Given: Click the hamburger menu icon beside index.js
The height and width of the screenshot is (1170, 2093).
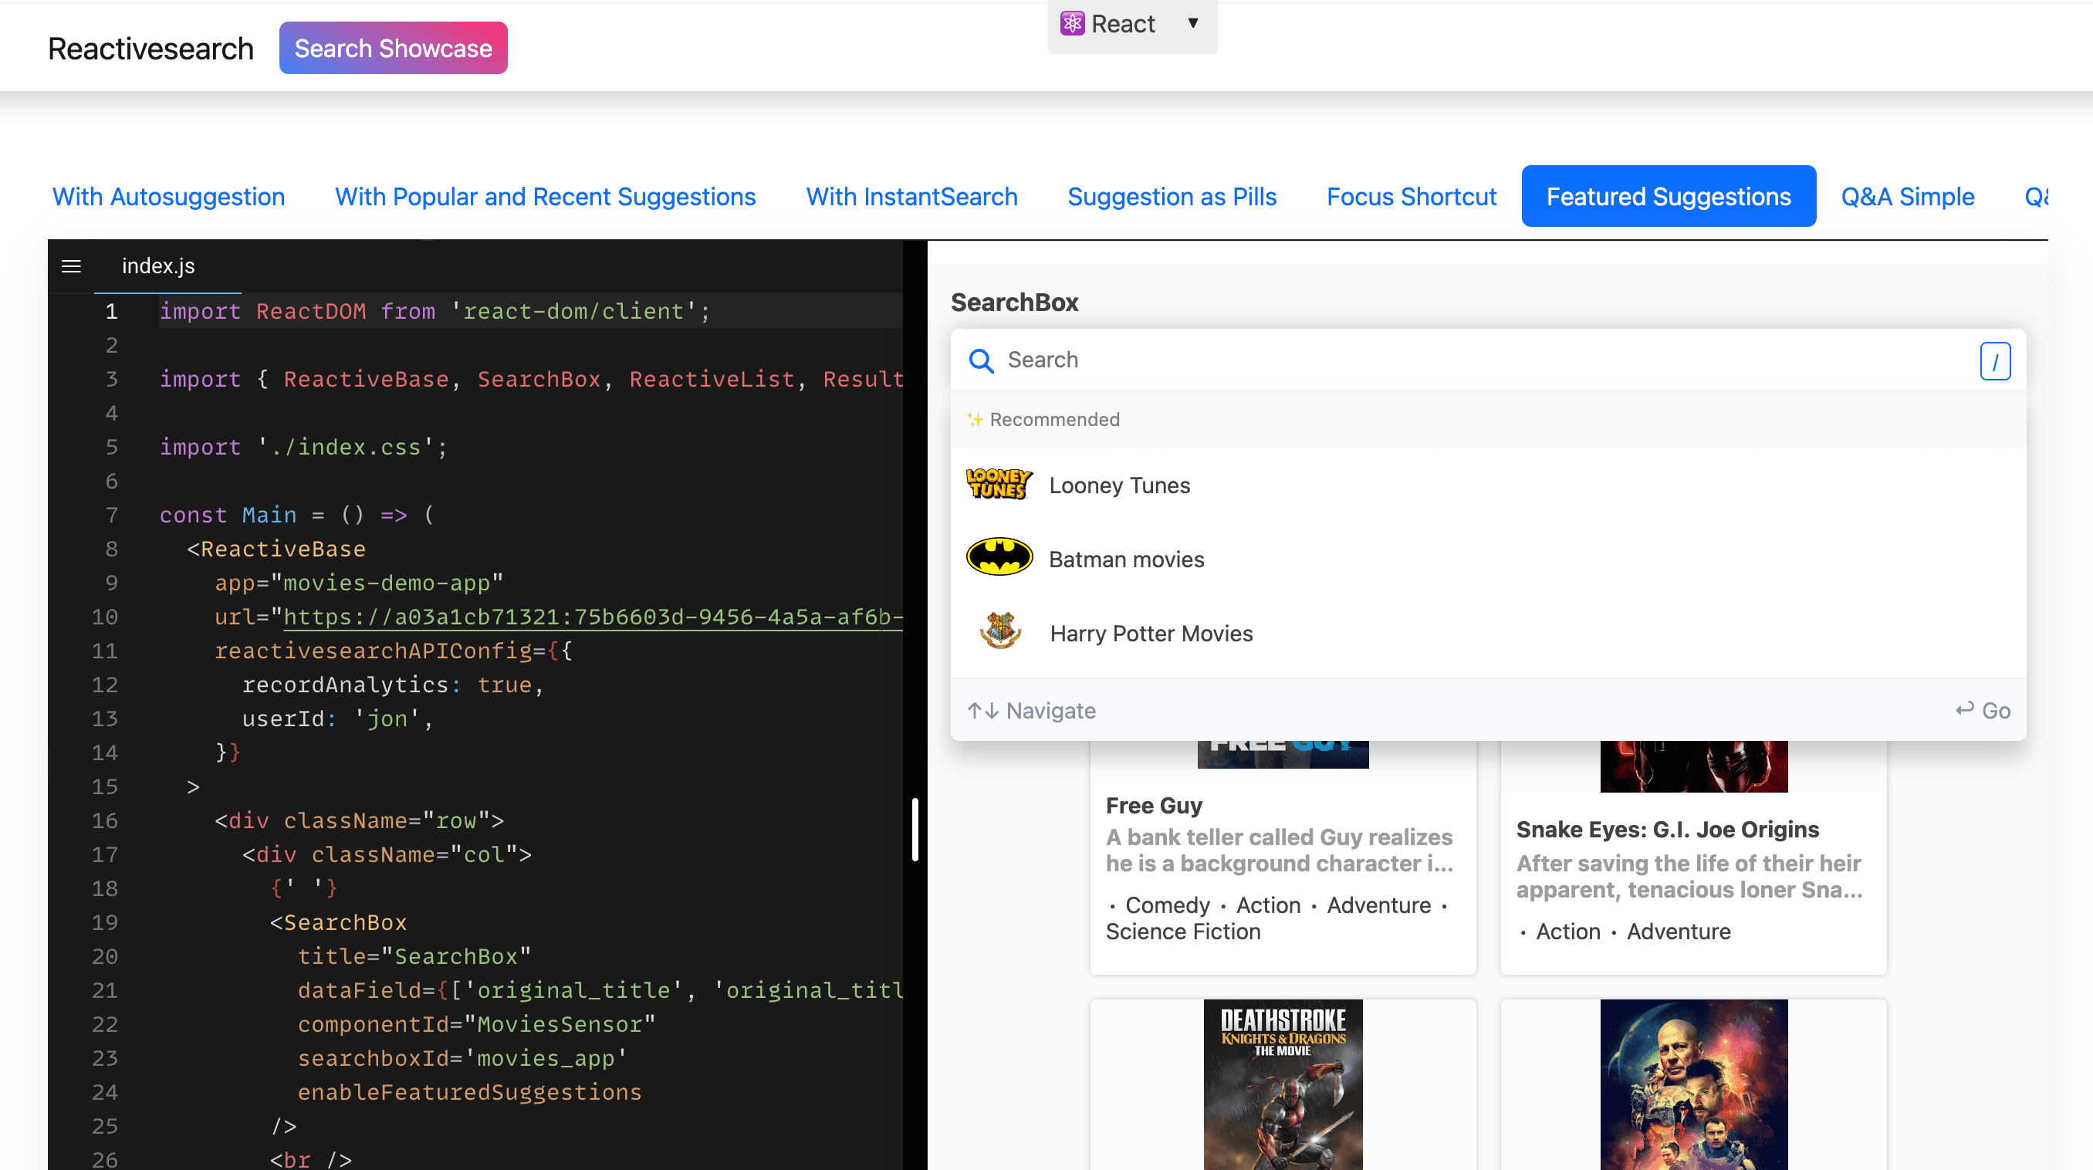Looking at the screenshot, I should click(x=72, y=266).
